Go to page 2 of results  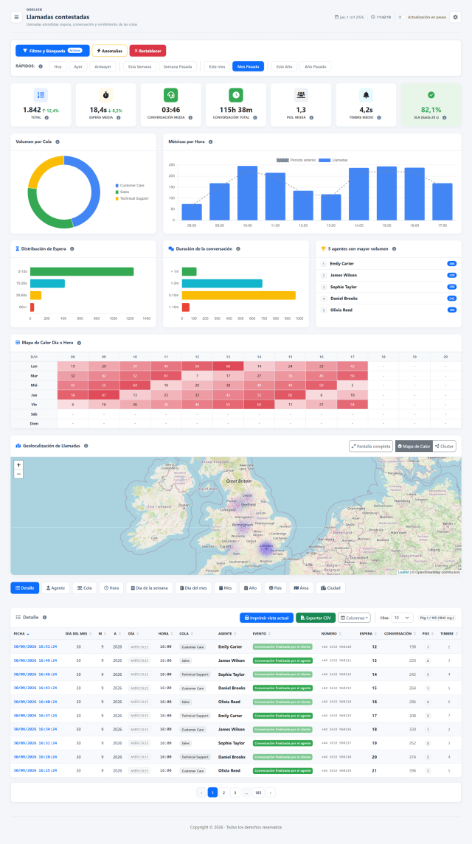(224, 792)
